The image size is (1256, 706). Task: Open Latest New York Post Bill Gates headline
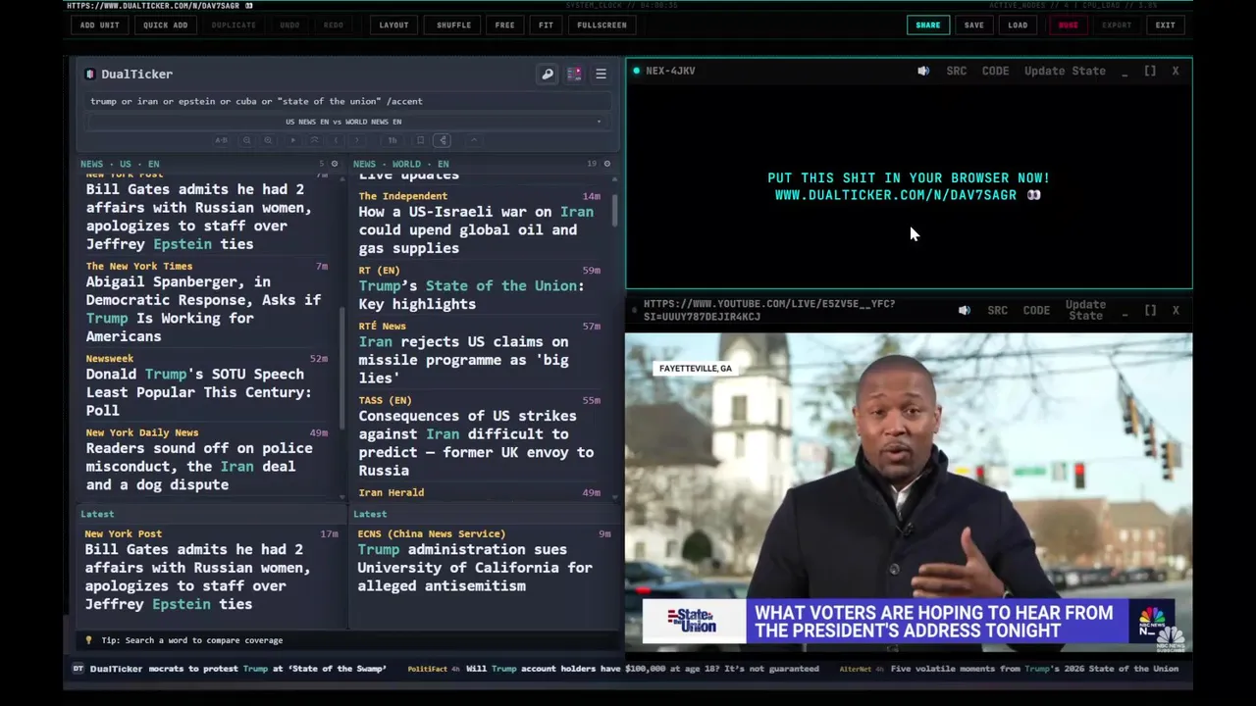point(197,577)
